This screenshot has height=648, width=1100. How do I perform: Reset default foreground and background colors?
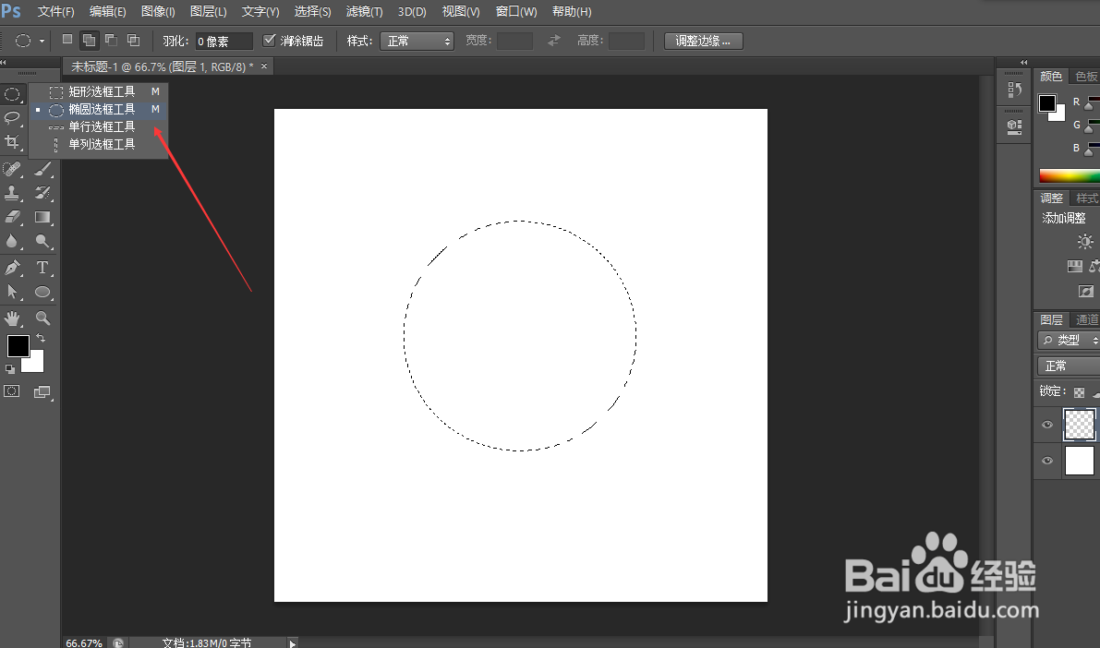pos(10,369)
